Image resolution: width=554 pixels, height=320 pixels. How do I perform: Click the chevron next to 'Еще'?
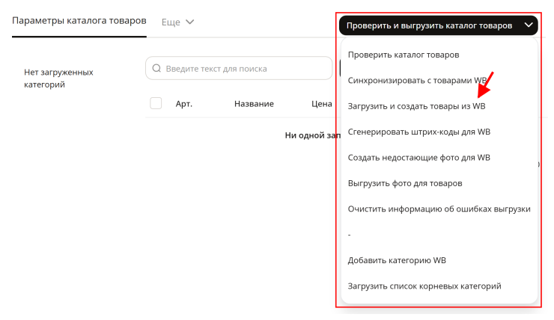click(x=189, y=22)
